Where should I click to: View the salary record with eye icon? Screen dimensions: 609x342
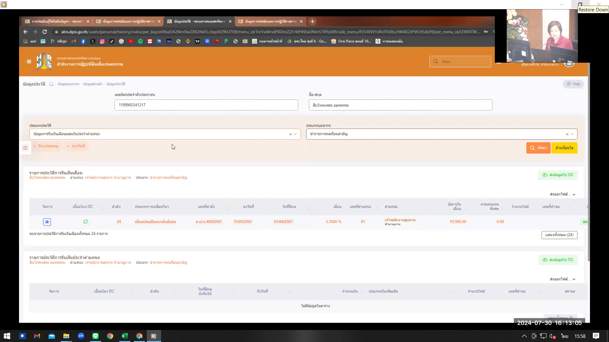tap(47, 222)
